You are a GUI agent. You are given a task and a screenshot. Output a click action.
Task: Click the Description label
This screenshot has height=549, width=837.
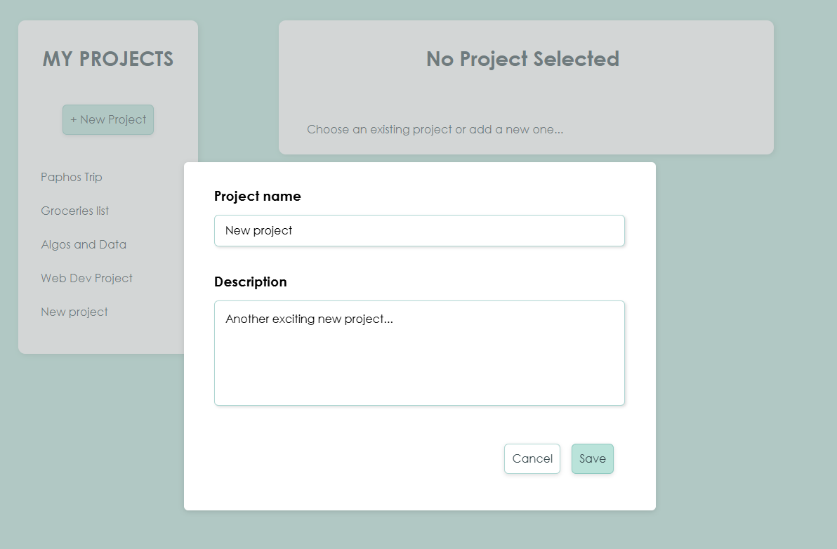251,282
